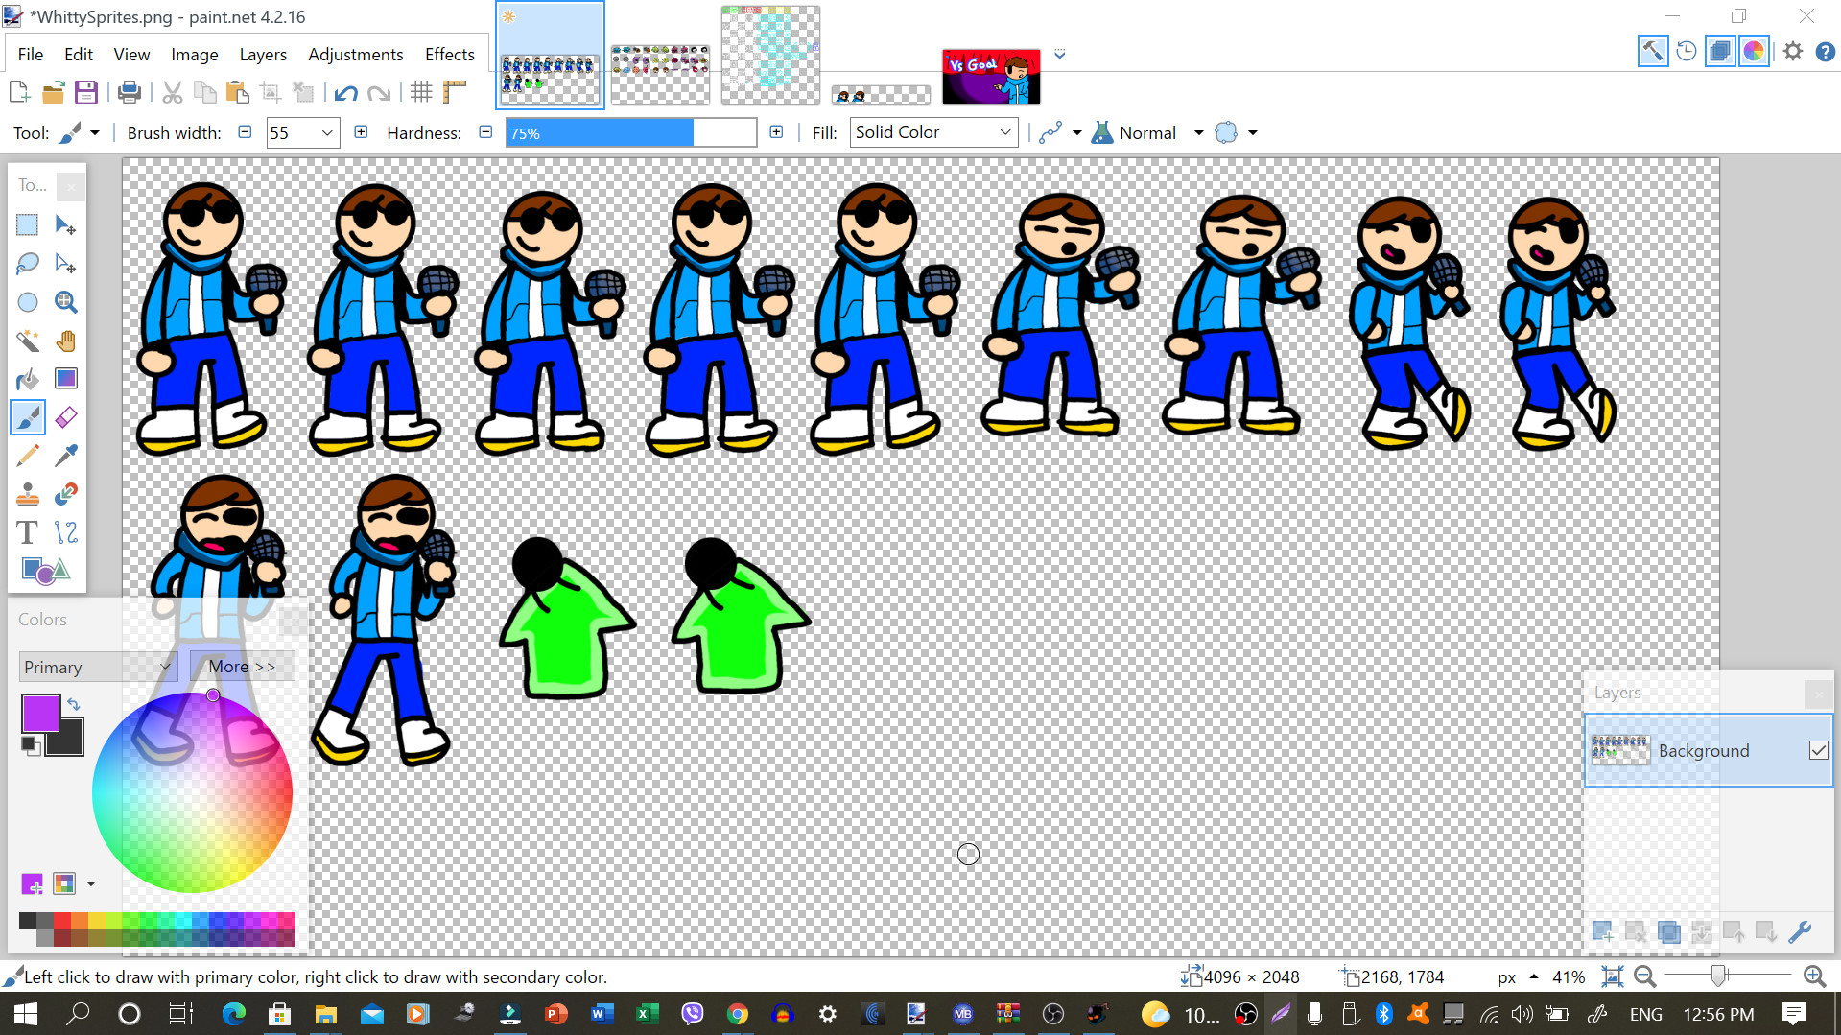
Task: Select the Eraser tool
Action: tap(66, 416)
